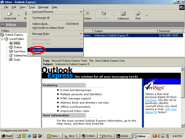Select Add Sender to Address Book
The image size is (185, 139).
tap(55, 28)
